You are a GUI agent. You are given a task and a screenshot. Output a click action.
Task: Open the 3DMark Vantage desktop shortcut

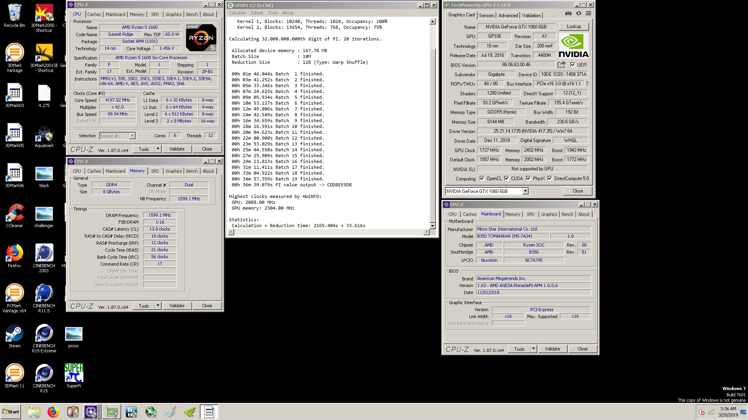point(14,58)
